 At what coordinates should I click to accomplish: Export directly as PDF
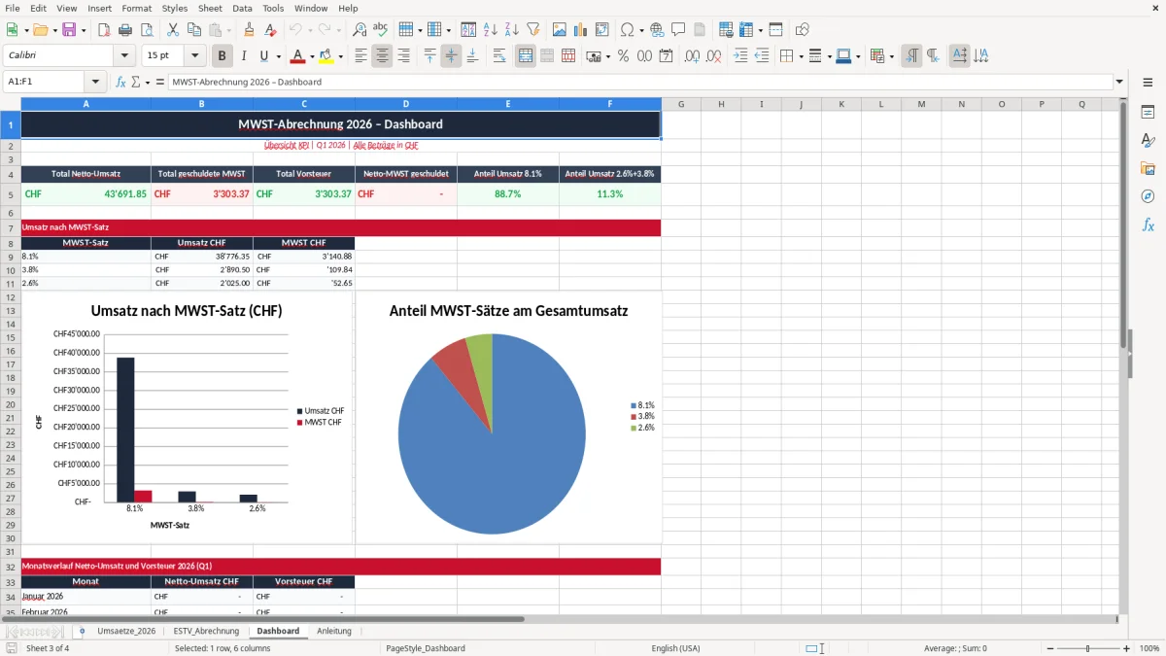tap(104, 30)
